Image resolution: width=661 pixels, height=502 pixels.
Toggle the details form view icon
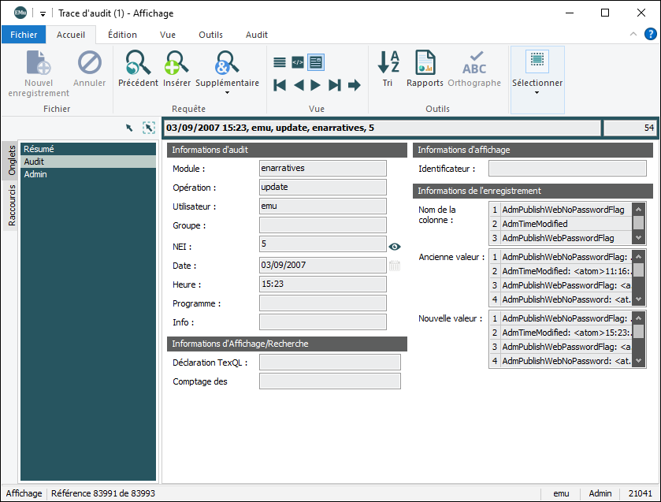click(316, 62)
